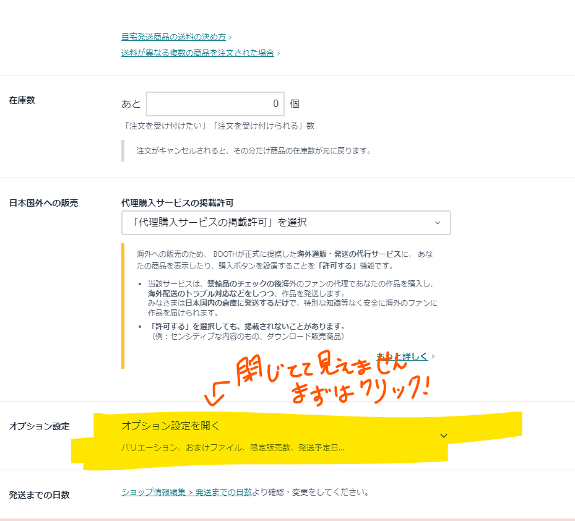This screenshot has width=575, height=521.
Task: Open link 自宅発送商品の送料の決め方
Action: (x=173, y=37)
